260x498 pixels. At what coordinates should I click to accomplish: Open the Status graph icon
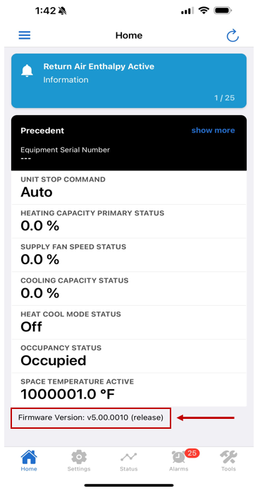tap(128, 457)
